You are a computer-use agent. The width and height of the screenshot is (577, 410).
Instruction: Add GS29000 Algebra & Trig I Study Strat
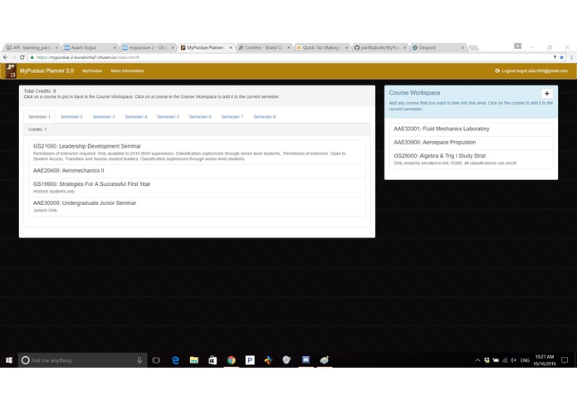click(x=471, y=159)
